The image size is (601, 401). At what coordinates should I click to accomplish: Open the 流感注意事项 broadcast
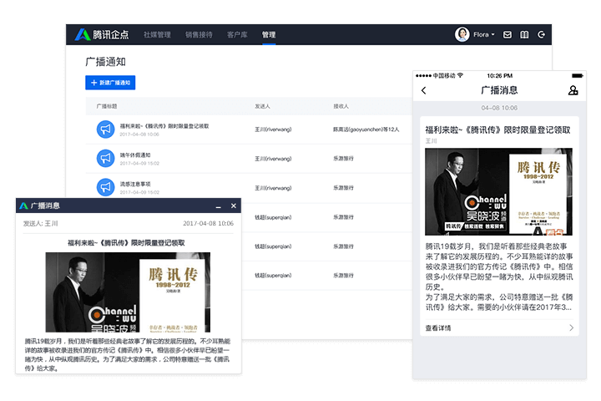click(x=135, y=184)
